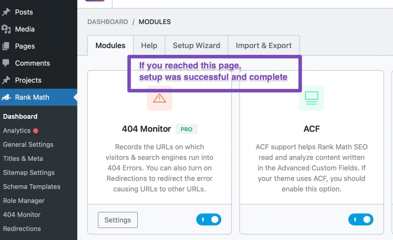The width and height of the screenshot is (393, 240).
Task: Open 404 Monitor Settings button
Action: [x=118, y=220]
